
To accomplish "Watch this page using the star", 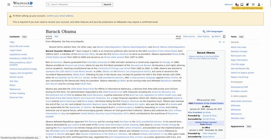I will 216,36.
